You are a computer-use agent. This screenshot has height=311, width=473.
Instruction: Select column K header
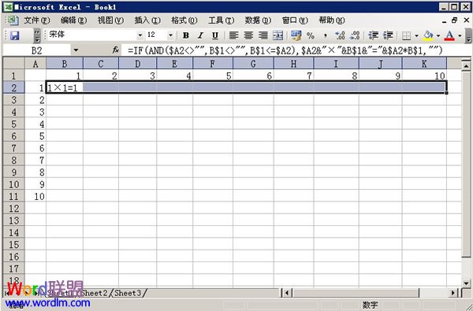pos(424,64)
